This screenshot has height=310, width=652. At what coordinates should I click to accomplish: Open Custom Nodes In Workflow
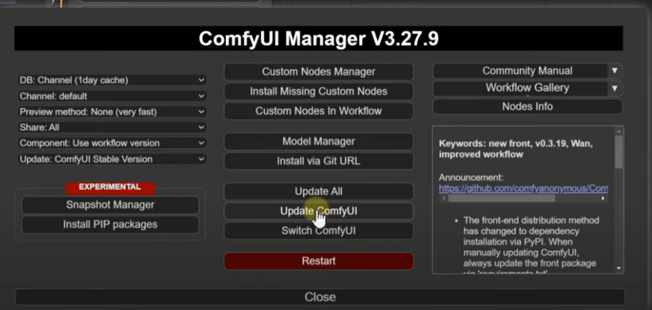318,111
